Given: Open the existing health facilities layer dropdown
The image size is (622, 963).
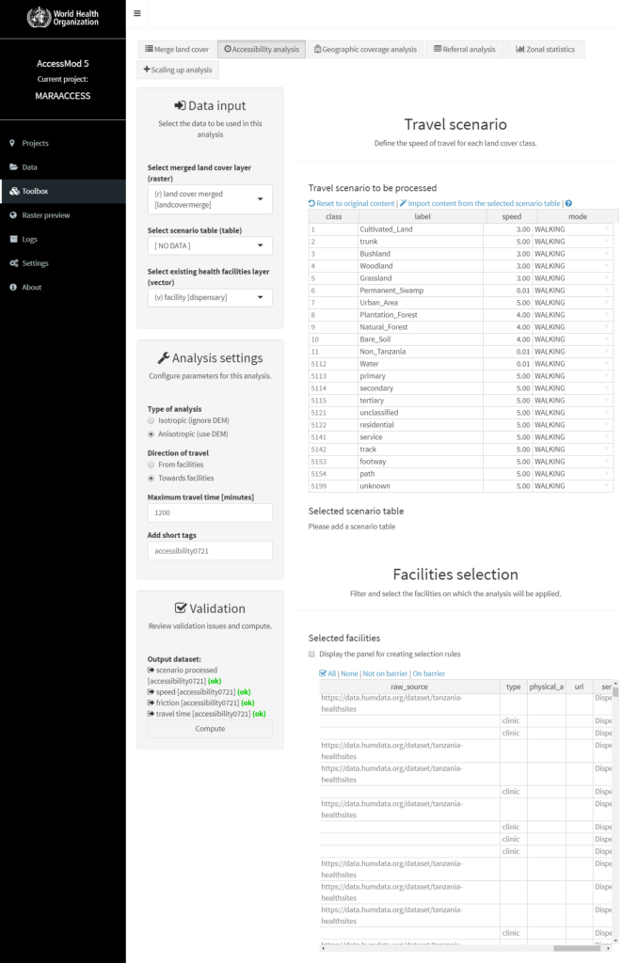Looking at the screenshot, I should point(210,297).
